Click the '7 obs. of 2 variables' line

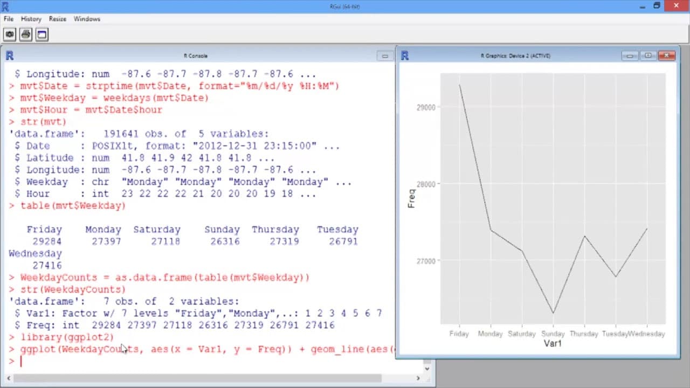click(x=123, y=301)
